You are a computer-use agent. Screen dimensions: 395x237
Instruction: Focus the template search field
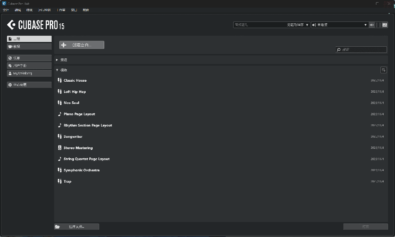pos(361,50)
